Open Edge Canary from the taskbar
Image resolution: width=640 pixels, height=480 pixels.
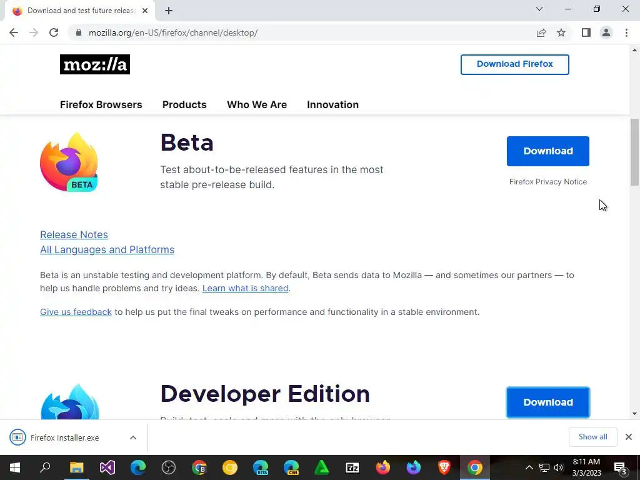(x=291, y=467)
